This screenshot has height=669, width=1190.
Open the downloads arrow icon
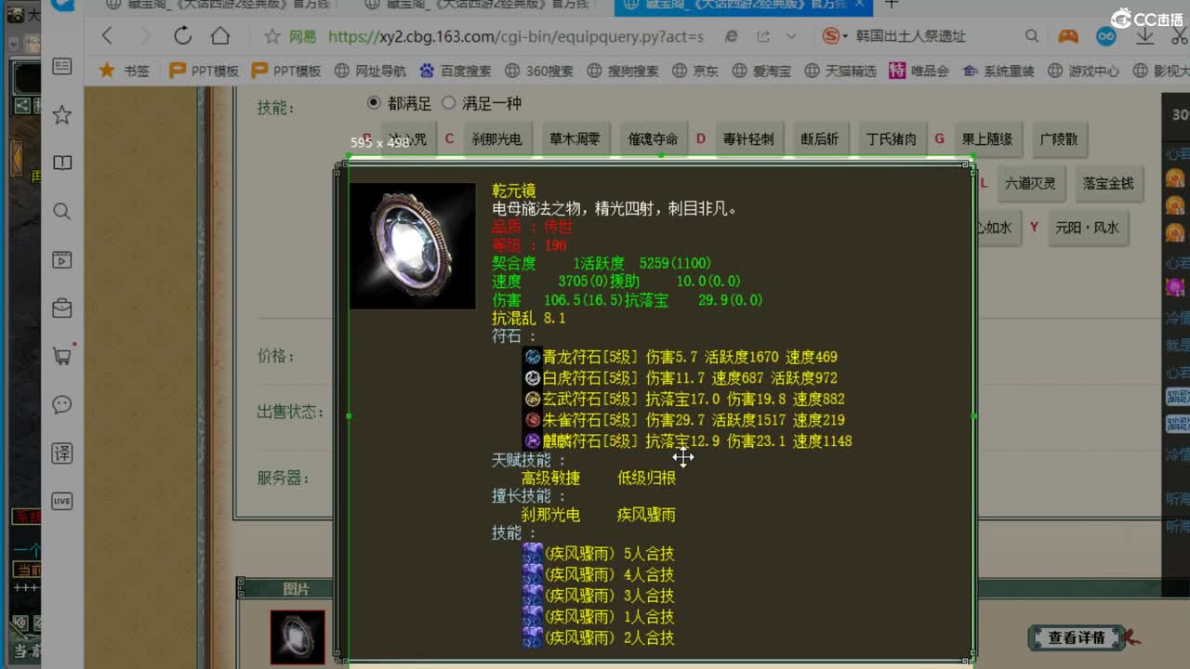[1145, 36]
